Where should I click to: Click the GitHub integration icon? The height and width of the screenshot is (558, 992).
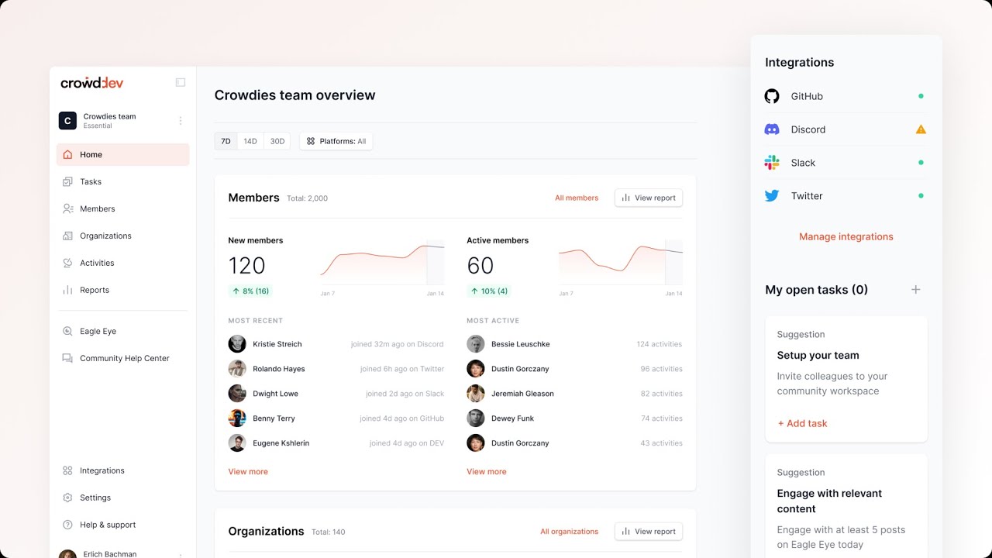click(x=772, y=96)
